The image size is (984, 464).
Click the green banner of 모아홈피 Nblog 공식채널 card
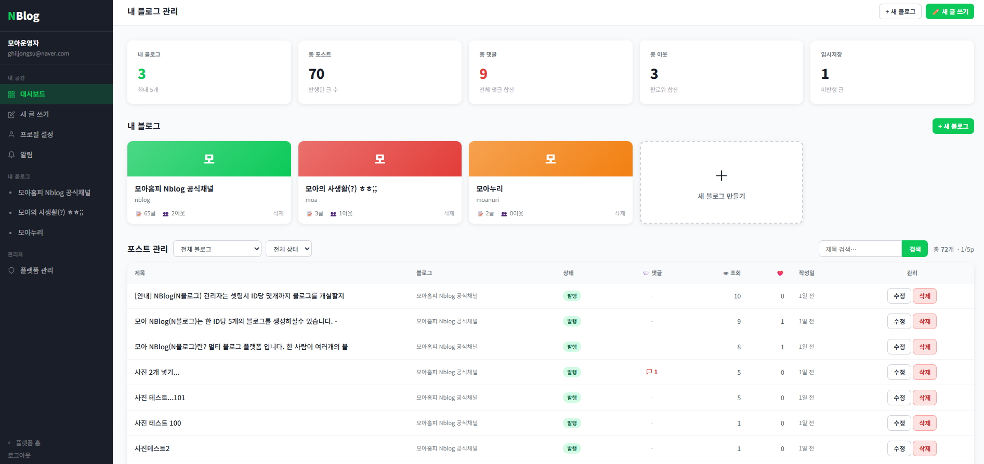pyautogui.click(x=209, y=159)
